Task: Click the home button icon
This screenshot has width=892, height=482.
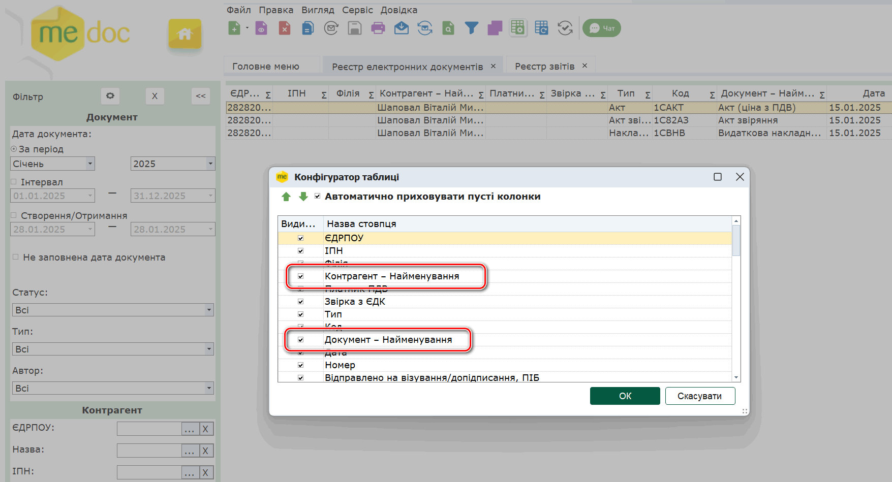Action: [184, 34]
